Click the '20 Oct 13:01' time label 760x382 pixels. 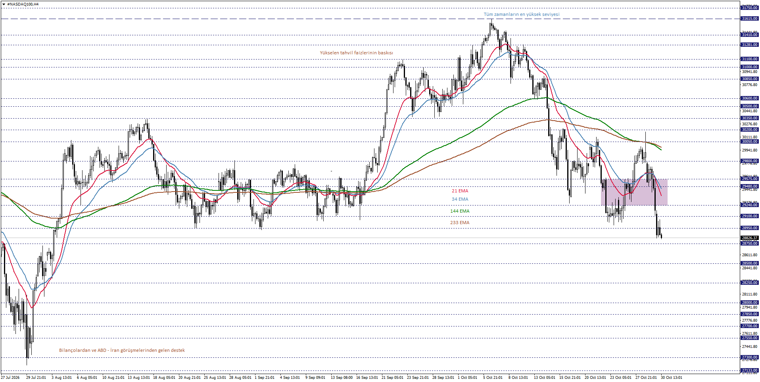click(596, 378)
